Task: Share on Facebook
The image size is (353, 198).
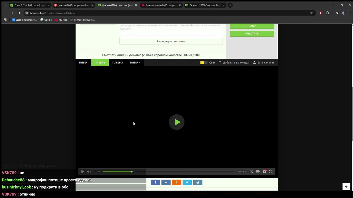Action: (155, 182)
